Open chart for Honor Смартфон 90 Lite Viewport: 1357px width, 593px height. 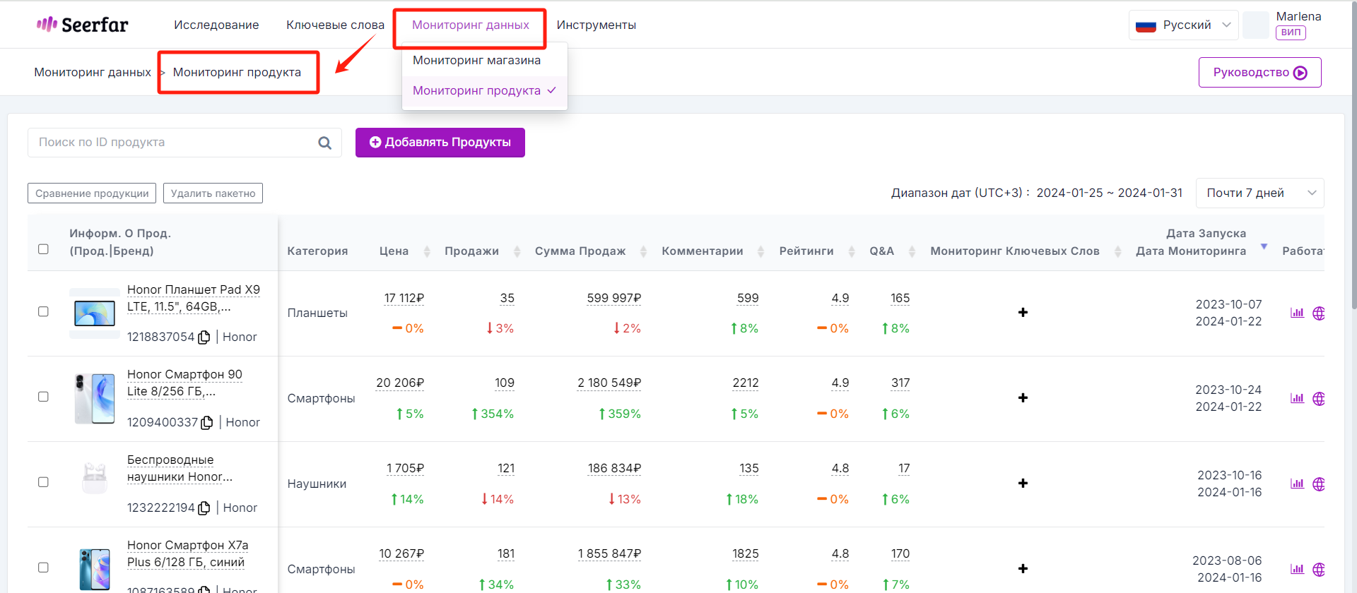click(x=1297, y=398)
